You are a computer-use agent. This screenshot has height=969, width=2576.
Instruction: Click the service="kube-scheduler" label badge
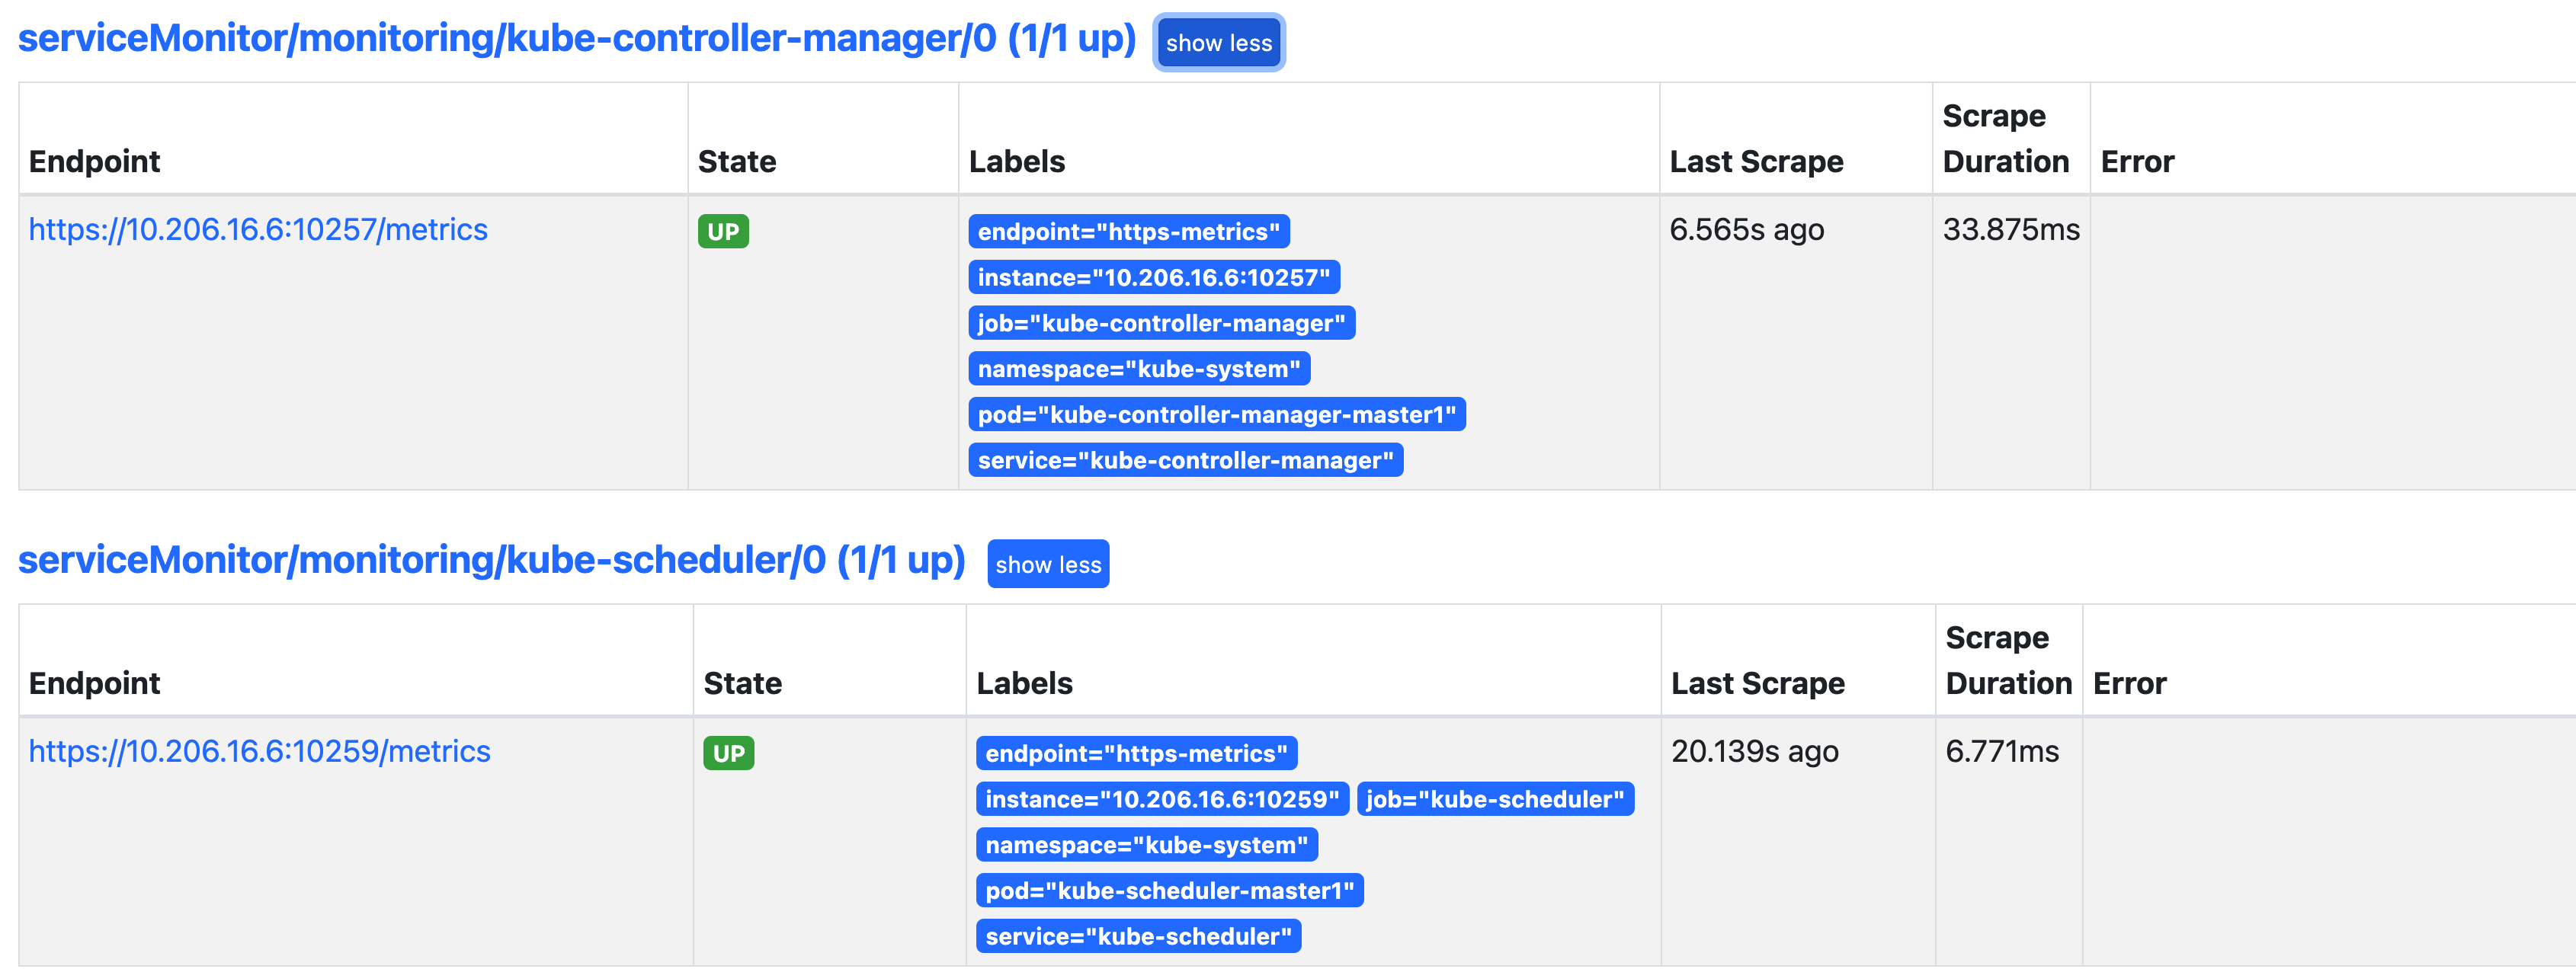pos(1138,937)
